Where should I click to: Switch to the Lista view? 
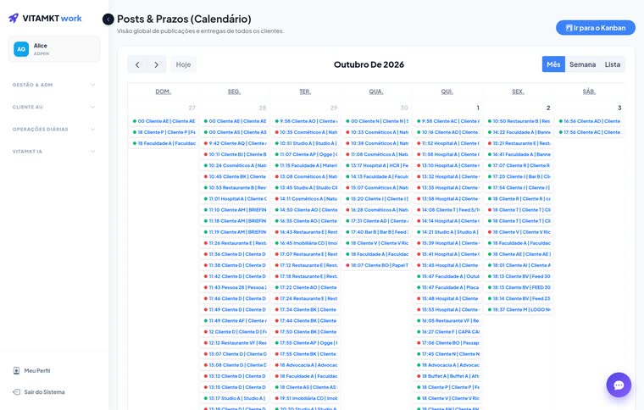point(613,64)
